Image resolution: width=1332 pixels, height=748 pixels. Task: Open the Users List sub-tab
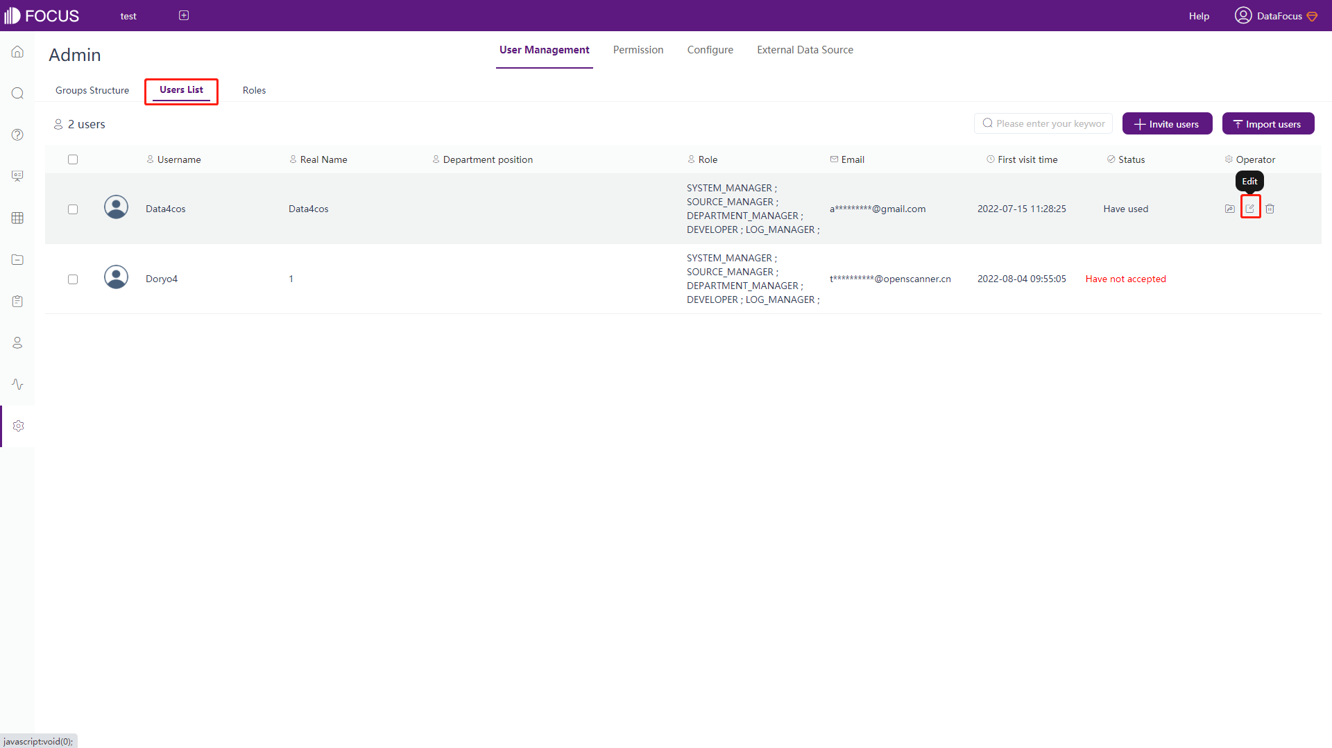point(181,90)
